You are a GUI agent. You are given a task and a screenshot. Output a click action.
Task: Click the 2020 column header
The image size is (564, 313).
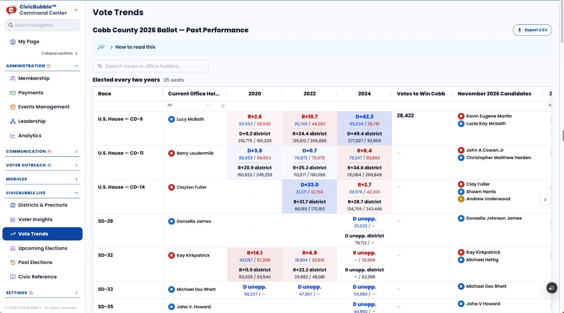pyautogui.click(x=255, y=94)
